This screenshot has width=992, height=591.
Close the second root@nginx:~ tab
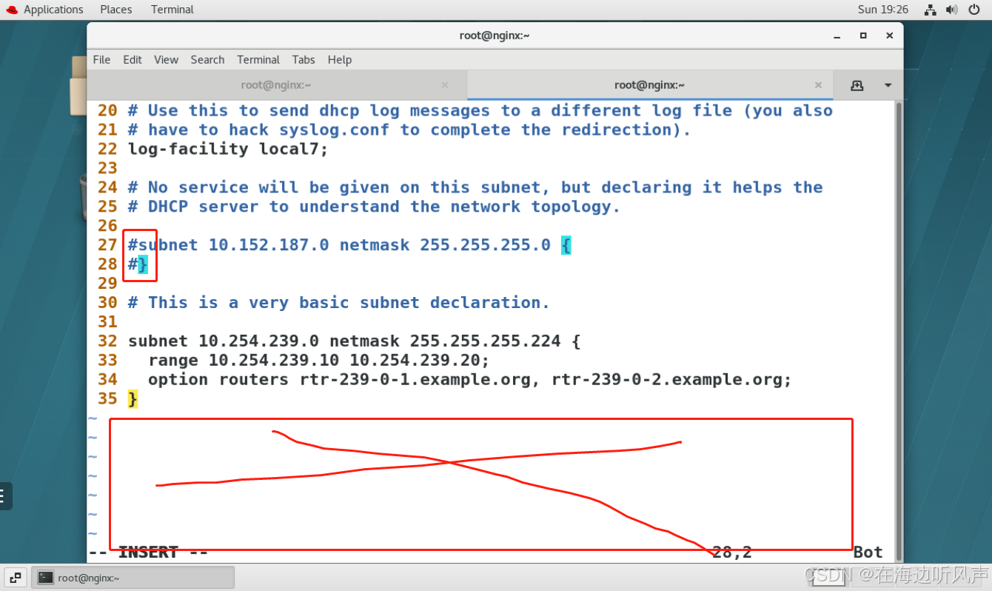(818, 85)
